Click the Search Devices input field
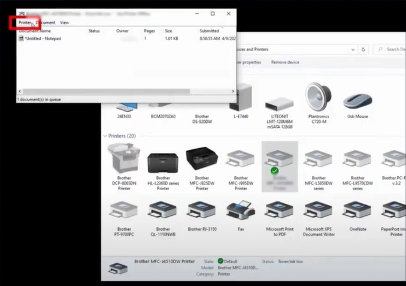Viewport: 406px width, 286px height. point(392,49)
